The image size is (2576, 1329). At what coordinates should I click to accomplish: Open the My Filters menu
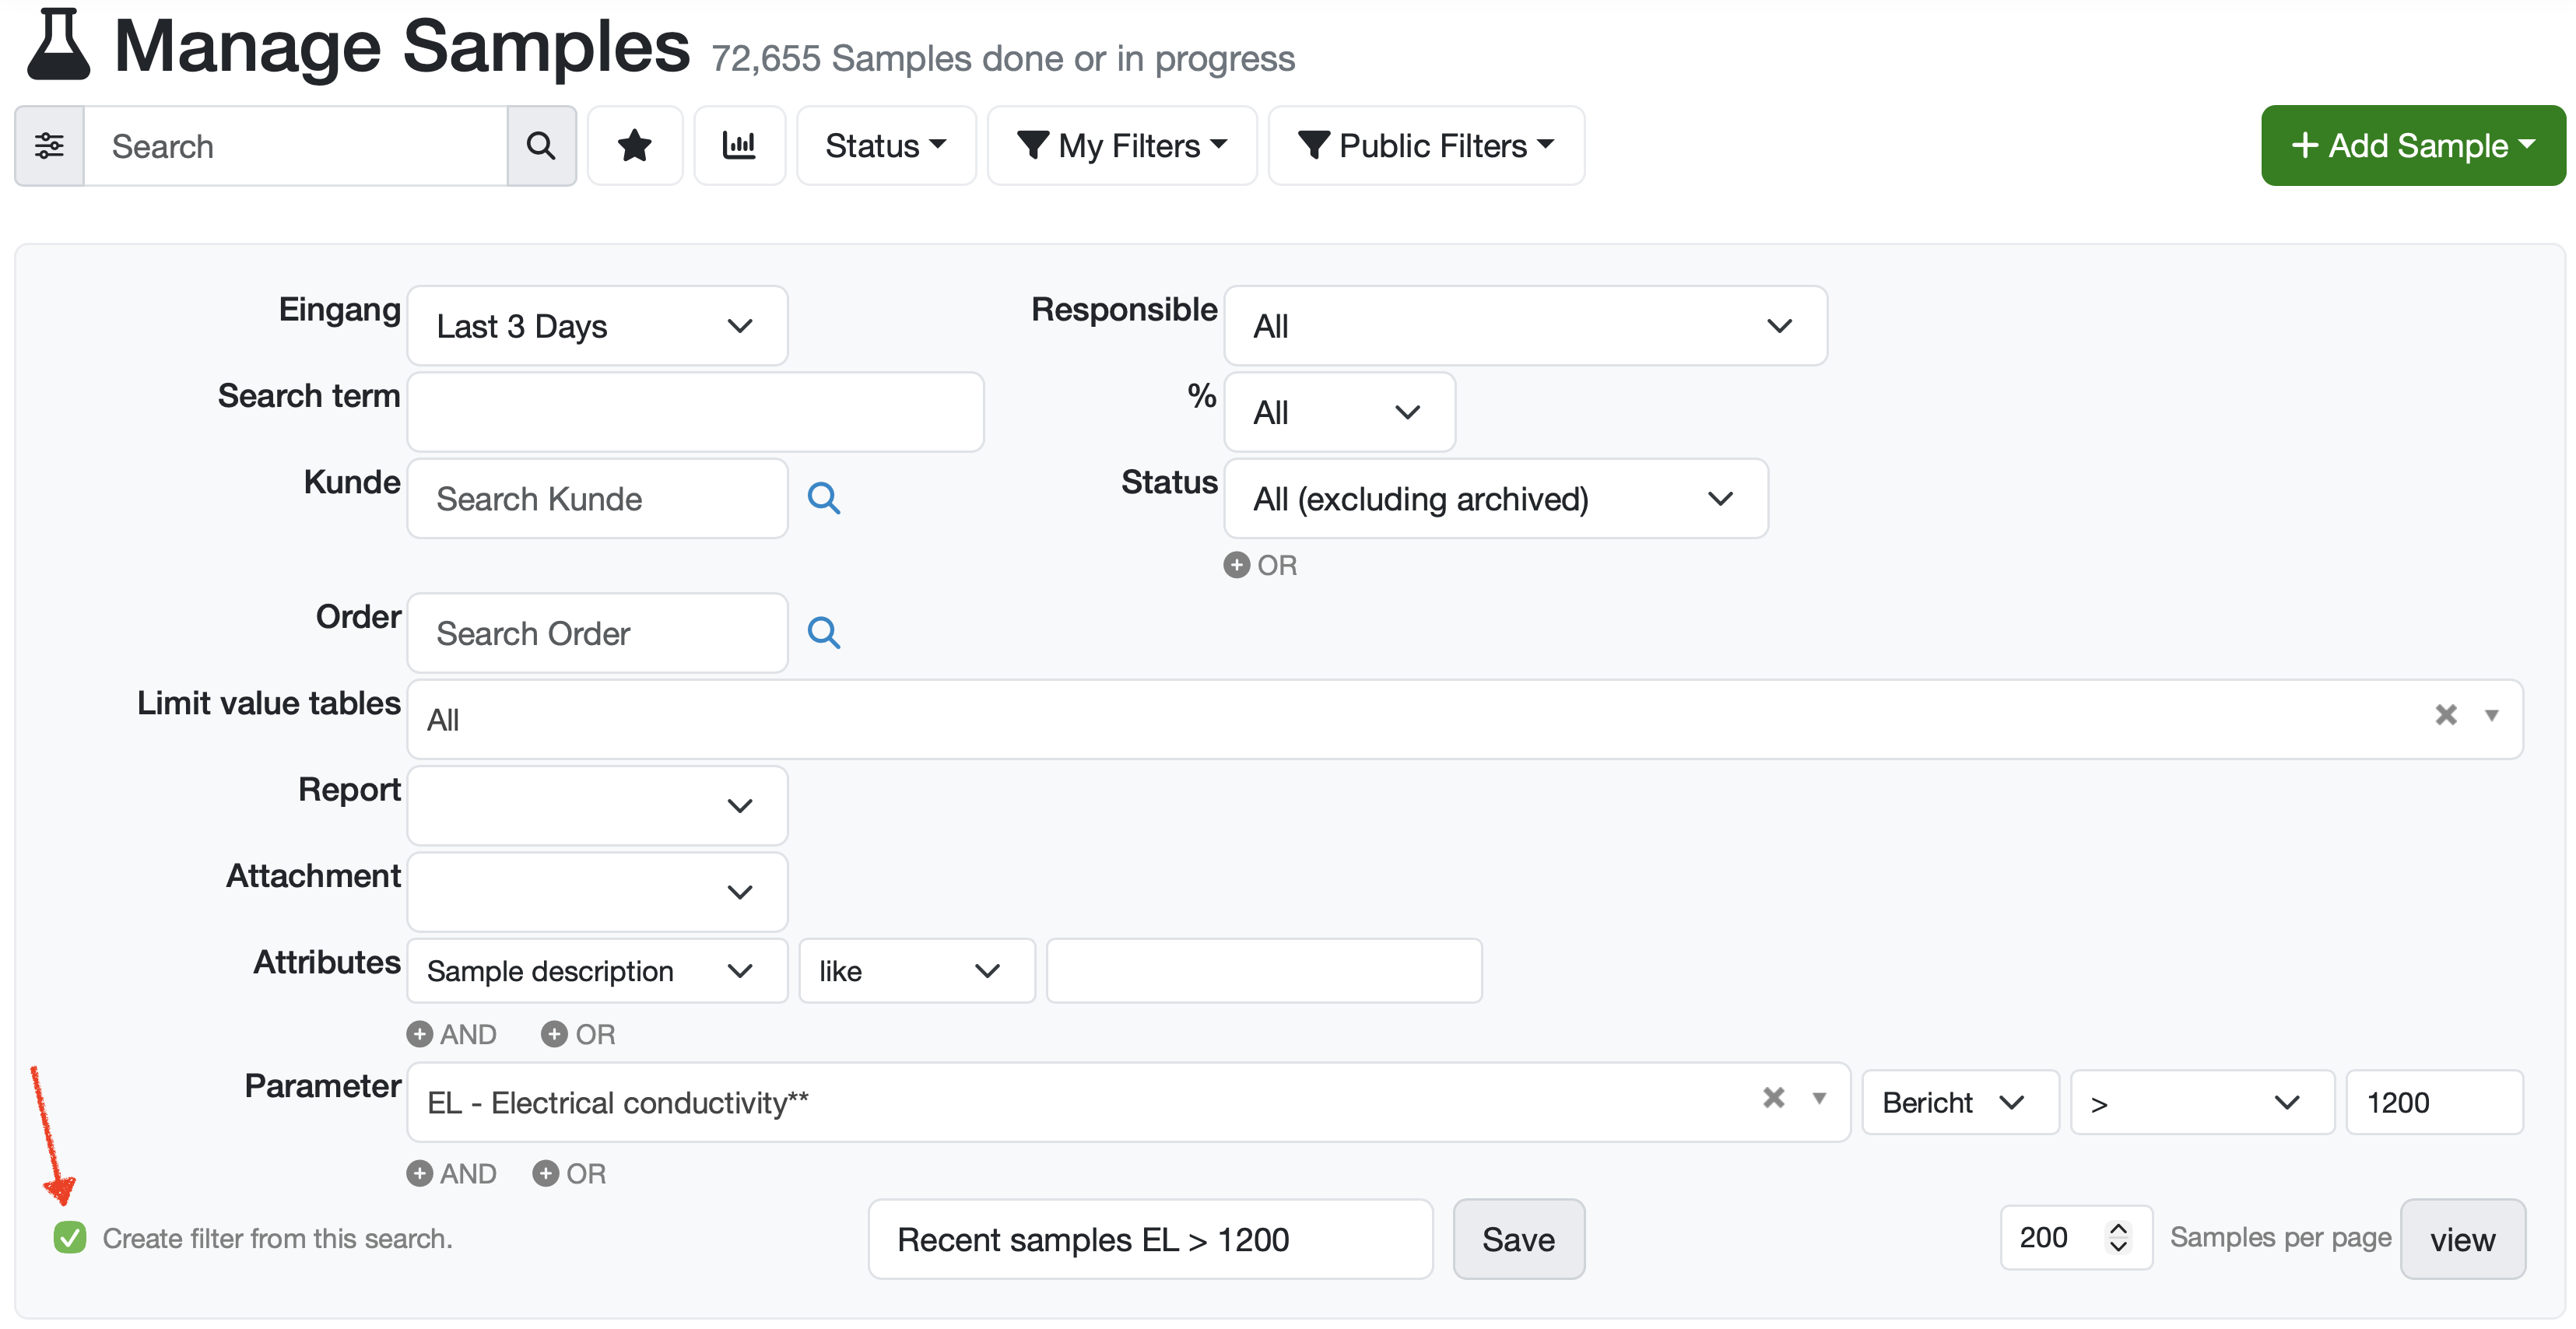pyautogui.click(x=1121, y=146)
